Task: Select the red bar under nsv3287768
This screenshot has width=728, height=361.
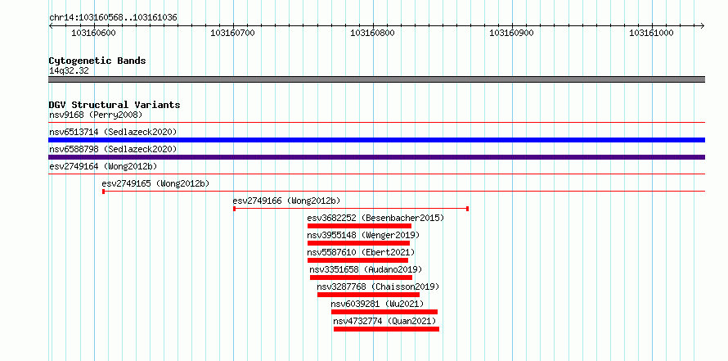Action: pyautogui.click(x=368, y=295)
